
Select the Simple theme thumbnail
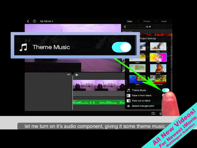pyautogui.click(x=158, y=68)
